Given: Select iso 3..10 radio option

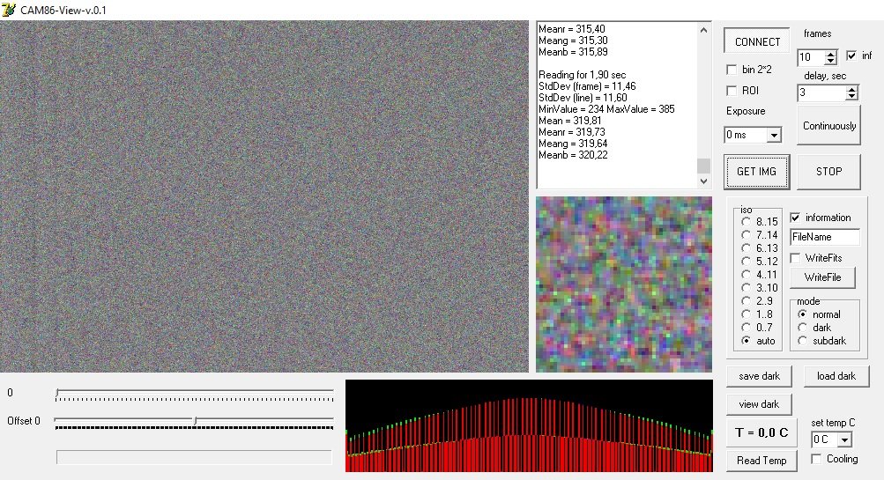Looking at the screenshot, I should 746,288.
